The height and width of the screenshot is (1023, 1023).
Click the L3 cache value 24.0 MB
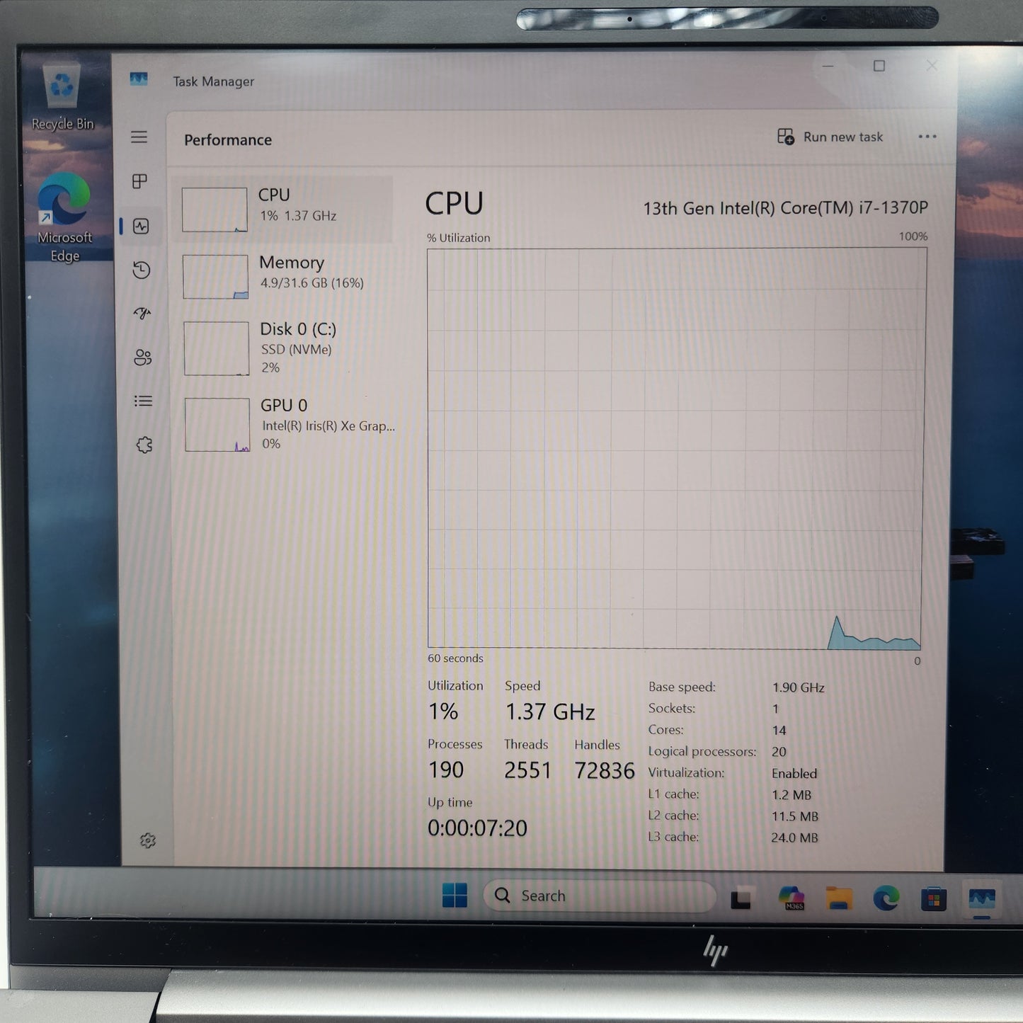(794, 838)
